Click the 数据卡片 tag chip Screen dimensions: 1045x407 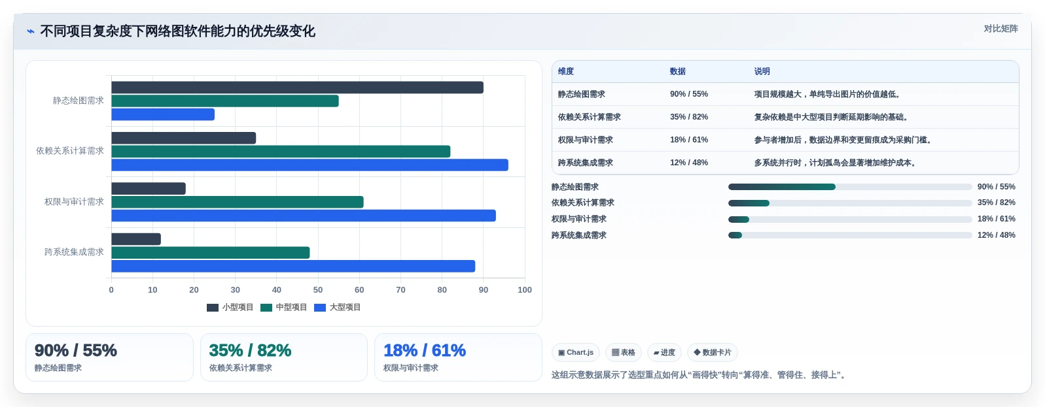coord(713,353)
